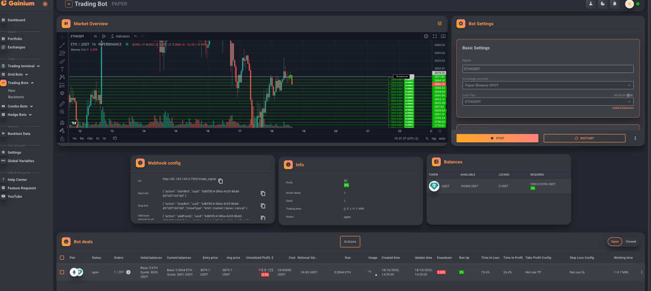Open the Exchange account dropdown
The height and width of the screenshot is (291, 651).
(x=548, y=85)
